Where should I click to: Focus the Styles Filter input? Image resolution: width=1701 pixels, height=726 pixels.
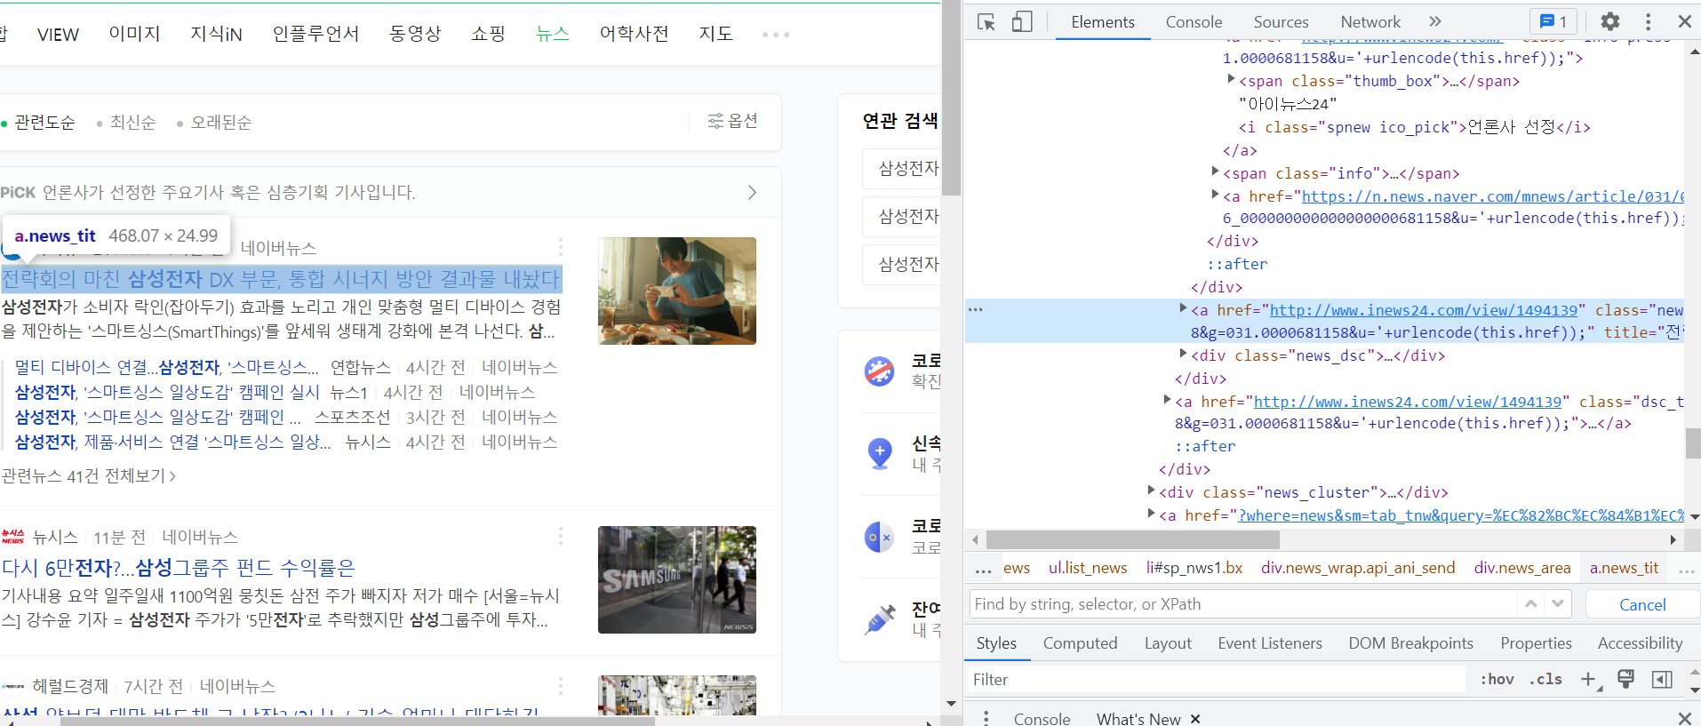[x=1218, y=680]
